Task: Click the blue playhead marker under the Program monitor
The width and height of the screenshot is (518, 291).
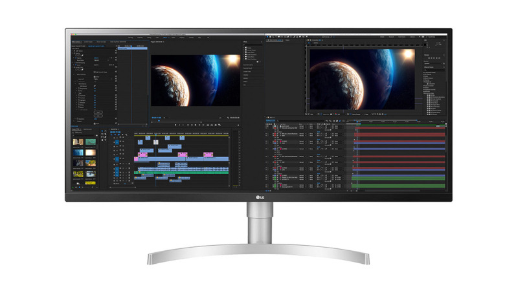Action: point(159,121)
